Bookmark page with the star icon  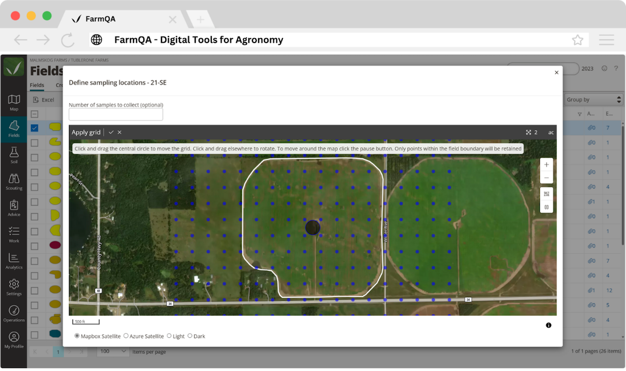578,40
